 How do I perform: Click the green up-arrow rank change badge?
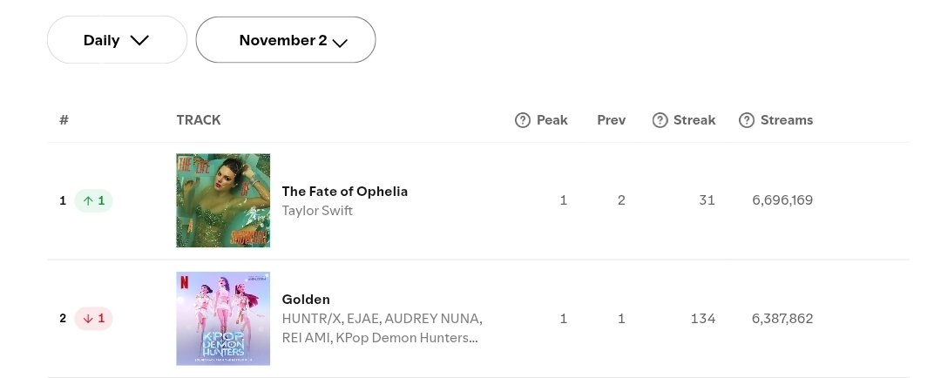click(x=93, y=200)
